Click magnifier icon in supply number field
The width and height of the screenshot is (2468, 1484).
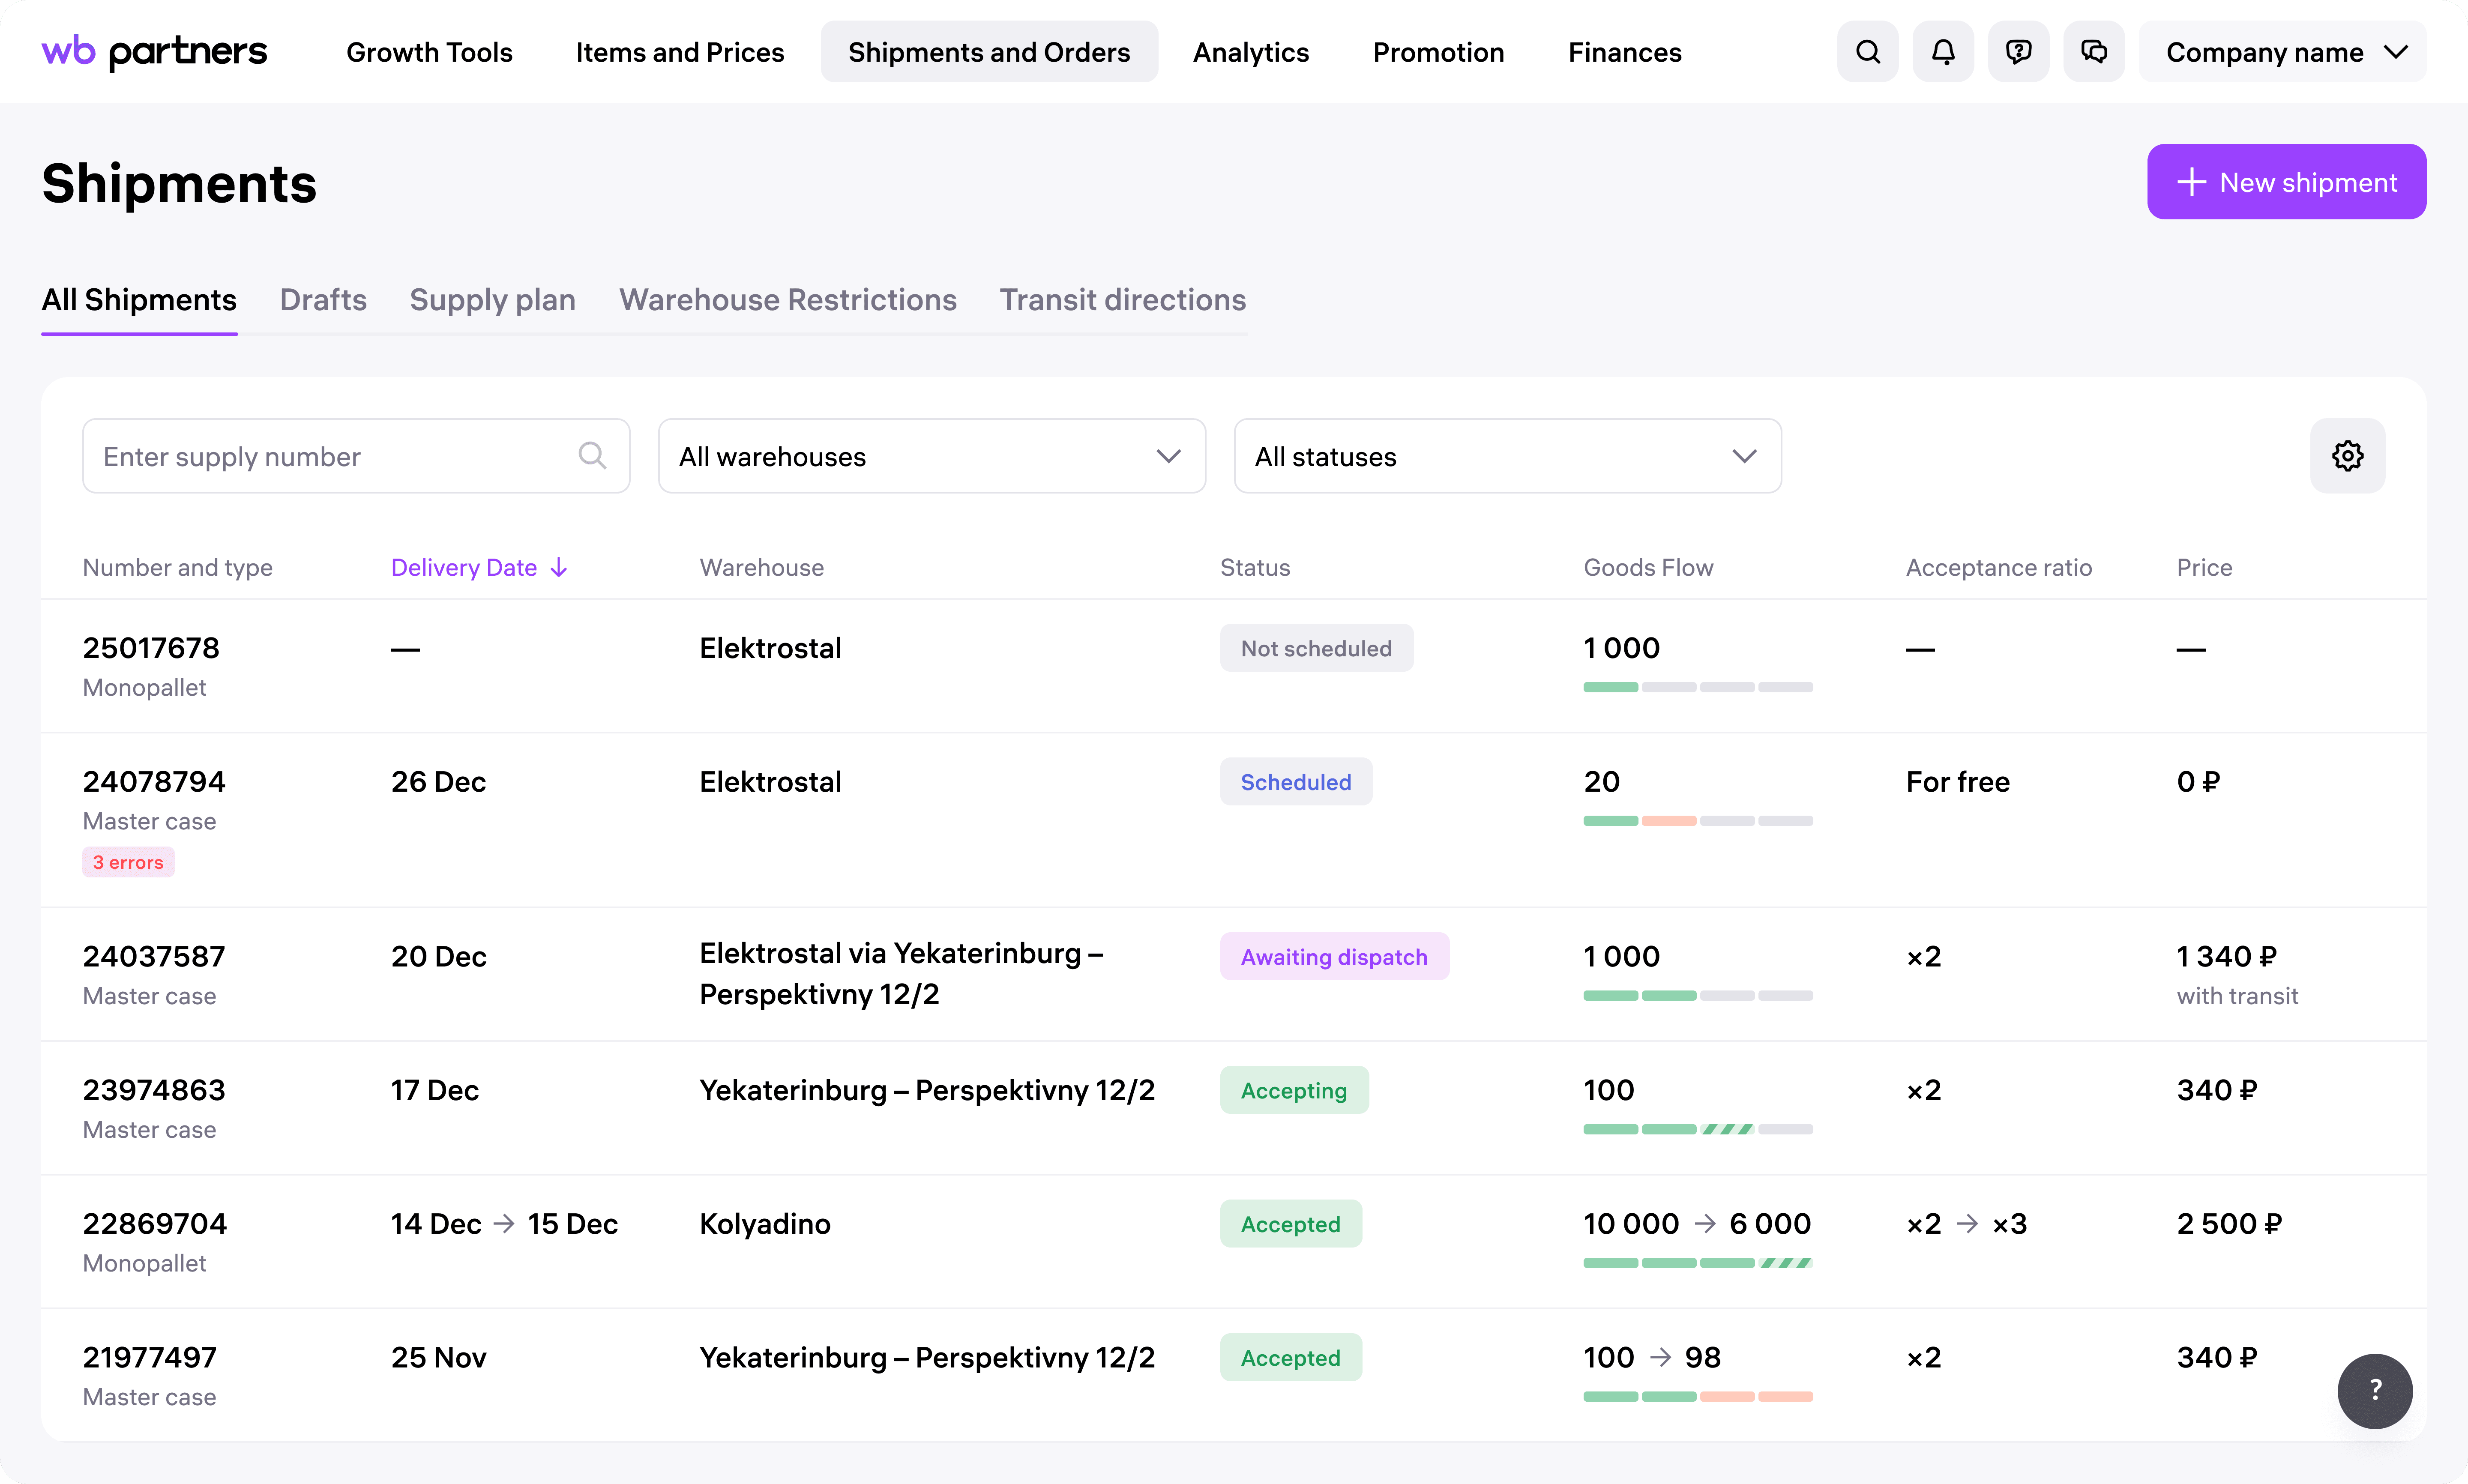[x=592, y=456]
